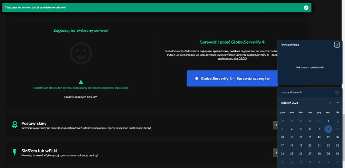
Task: Collapse the calendar with the chevron button
Action: point(337,92)
